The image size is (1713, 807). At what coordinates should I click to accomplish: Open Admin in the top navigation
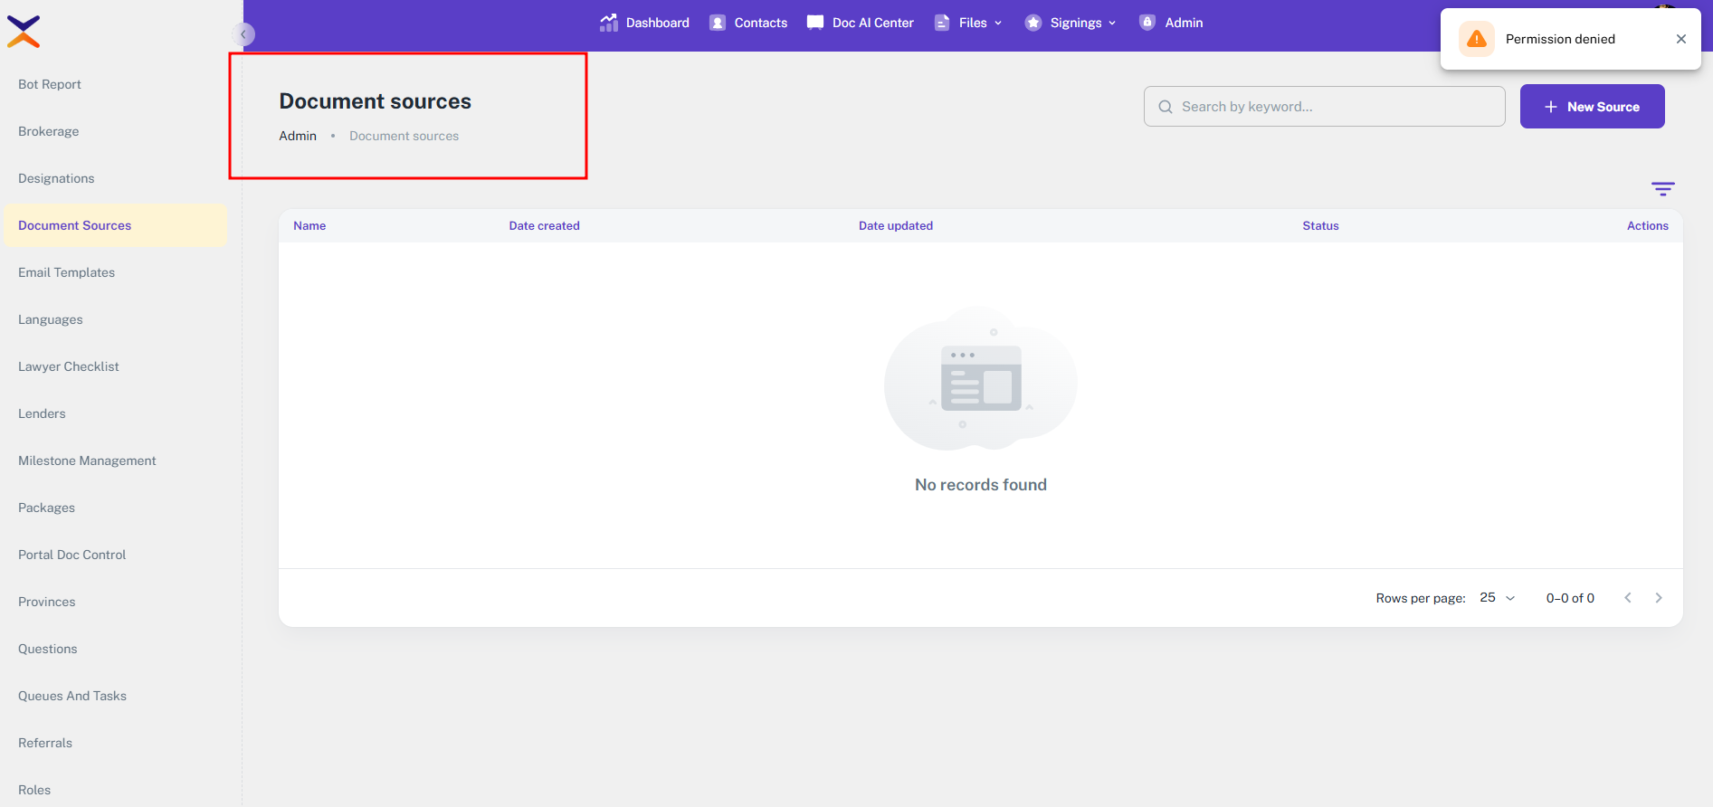coord(1172,23)
